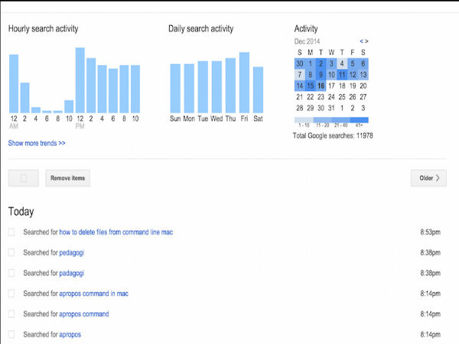Select December 16 in the Activity calendar

point(321,86)
